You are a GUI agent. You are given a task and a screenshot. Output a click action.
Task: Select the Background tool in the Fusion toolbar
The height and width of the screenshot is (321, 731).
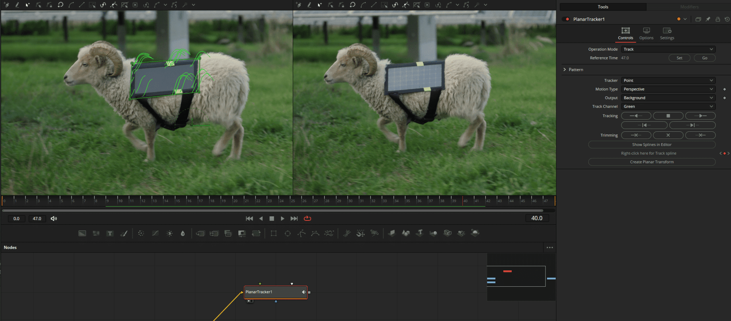[82, 233]
